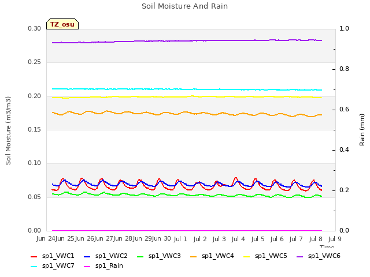Select the sp1_VWC1 legend label

[58, 256]
